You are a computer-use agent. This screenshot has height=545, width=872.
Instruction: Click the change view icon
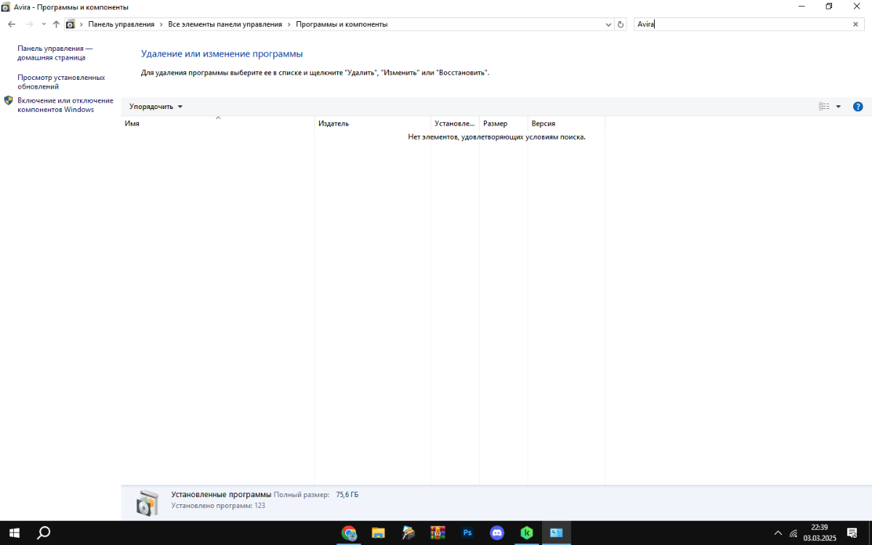click(x=824, y=106)
